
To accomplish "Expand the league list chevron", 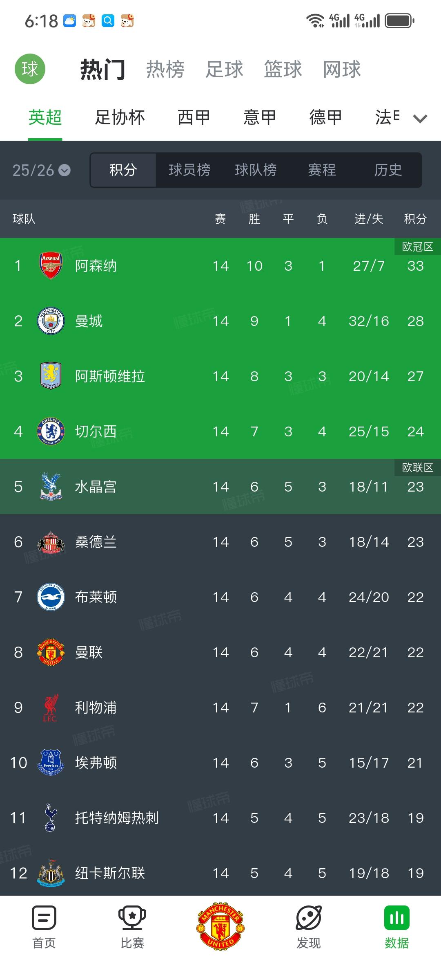I will click(420, 119).
